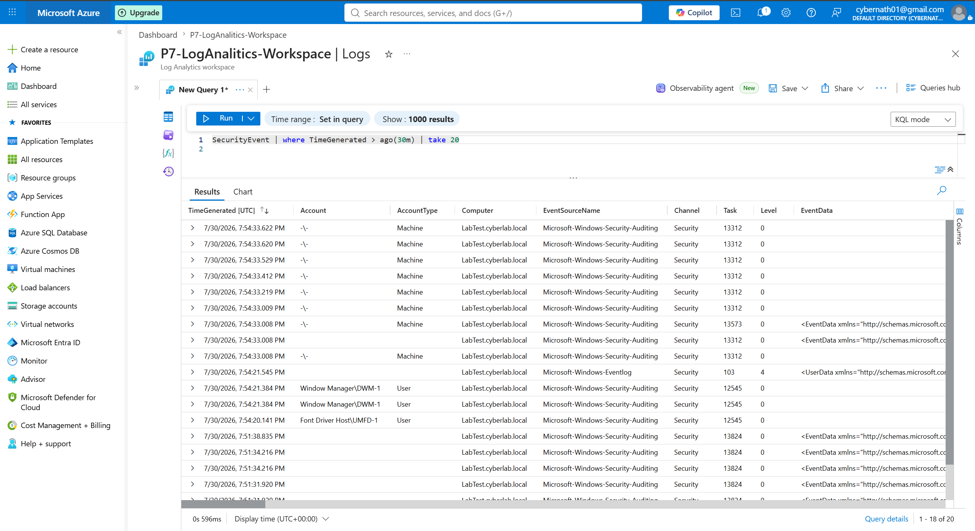This screenshot has width=975, height=531.
Task: Open the query history clock icon
Action: 168,172
